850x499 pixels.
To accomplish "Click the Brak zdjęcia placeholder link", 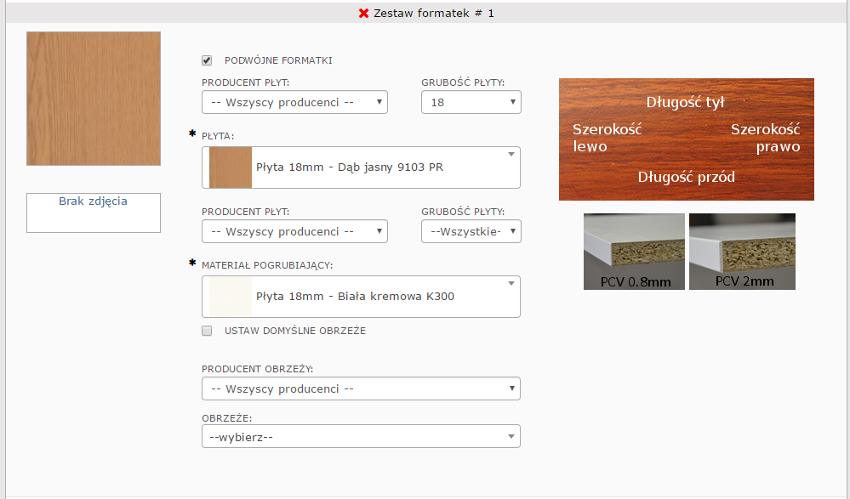I will 94,201.
